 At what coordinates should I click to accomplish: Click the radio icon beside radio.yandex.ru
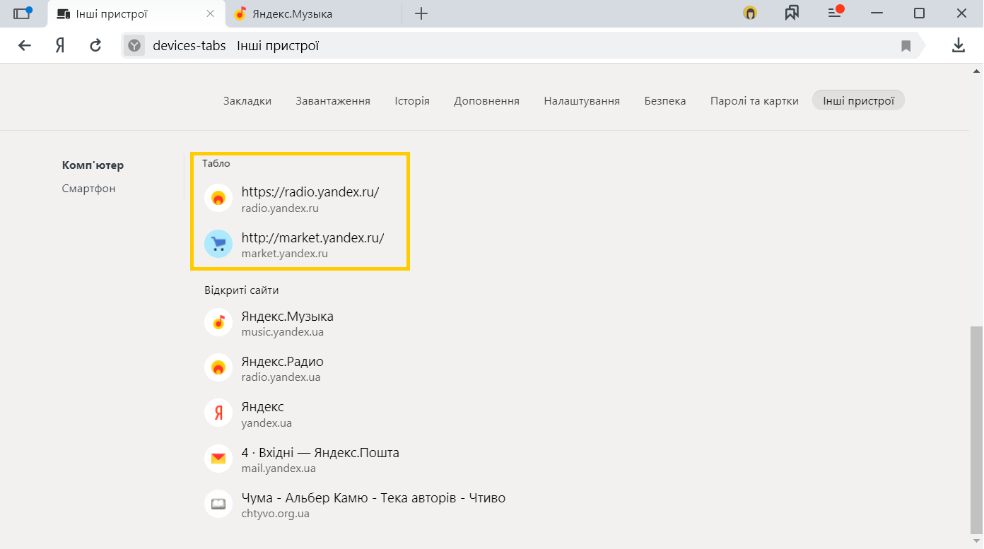coord(218,199)
